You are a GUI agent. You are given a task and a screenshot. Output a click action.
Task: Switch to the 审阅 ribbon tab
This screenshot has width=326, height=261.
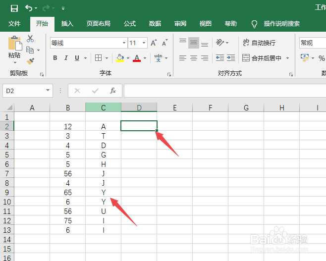[x=180, y=24]
